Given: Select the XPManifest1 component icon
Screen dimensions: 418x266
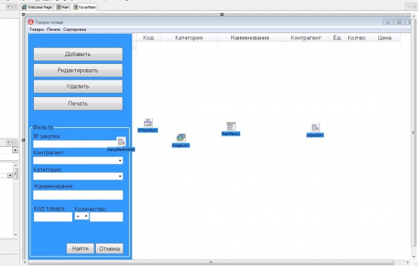Looking at the screenshot, I should 148,122.
